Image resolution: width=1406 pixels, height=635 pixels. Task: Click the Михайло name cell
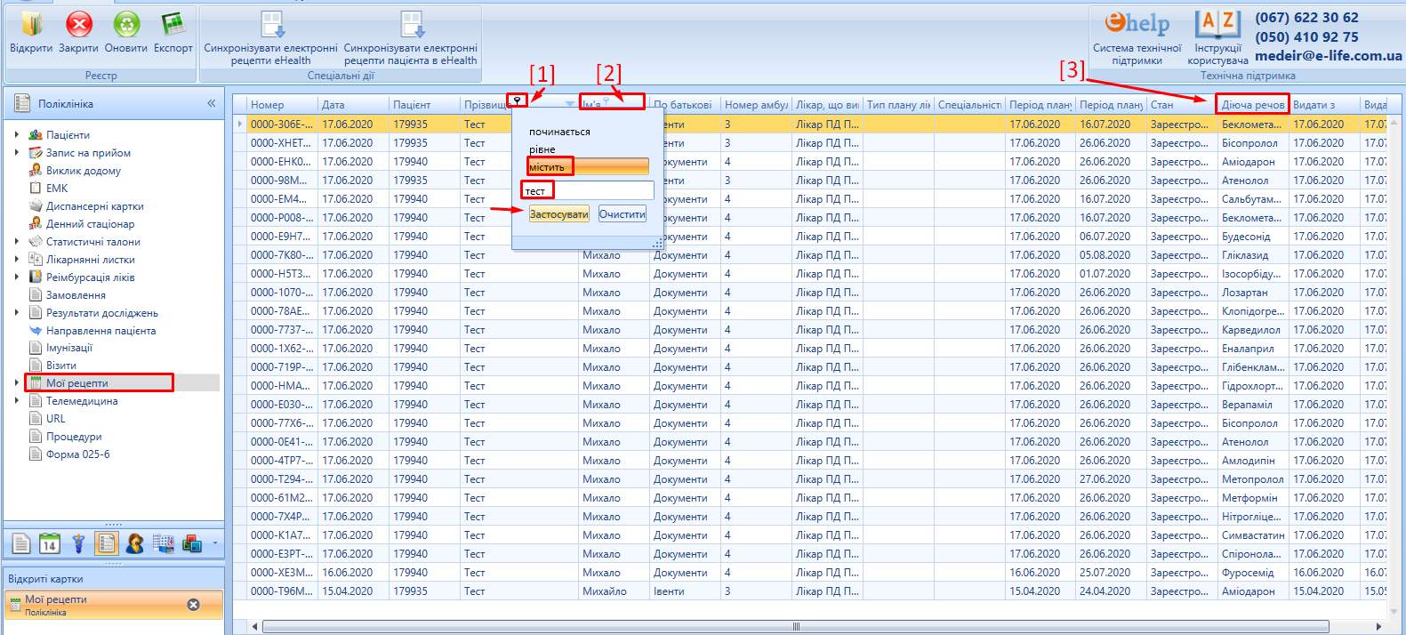(x=614, y=591)
